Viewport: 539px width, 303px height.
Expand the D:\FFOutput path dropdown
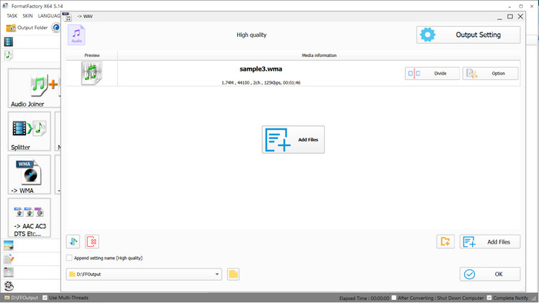pyautogui.click(x=217, y=275)
